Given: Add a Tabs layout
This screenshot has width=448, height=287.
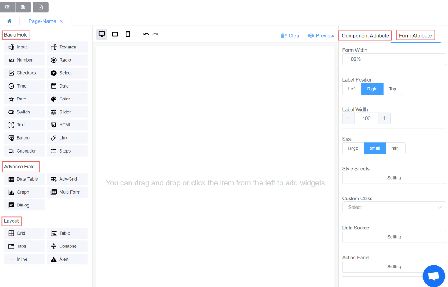Looking at the screenshot, I should pos(24,246).
